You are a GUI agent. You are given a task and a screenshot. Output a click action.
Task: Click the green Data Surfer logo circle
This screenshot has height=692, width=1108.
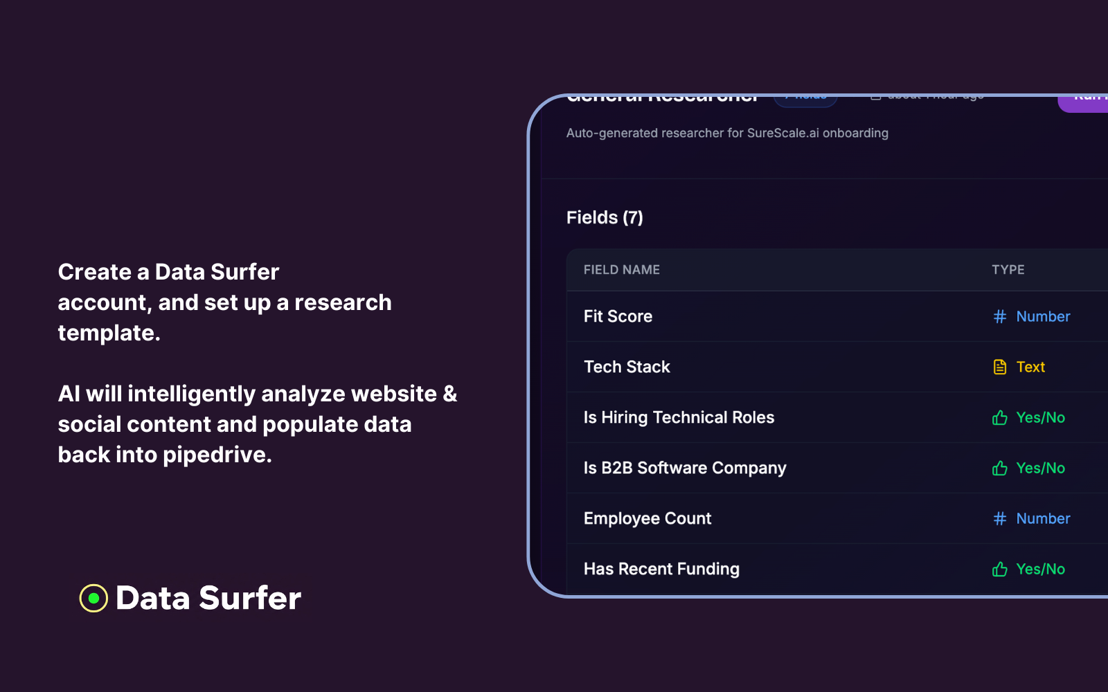(x=93, y=599)
